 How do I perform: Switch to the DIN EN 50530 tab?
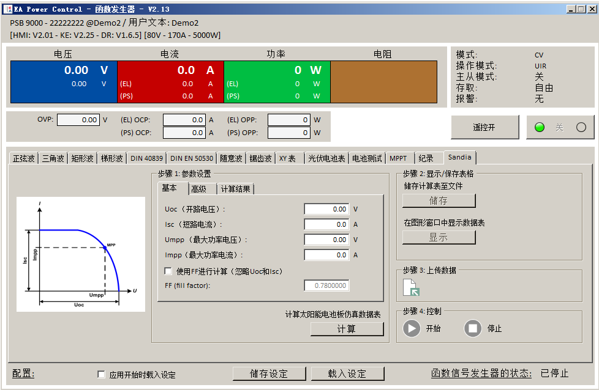(x=192, y=158)
